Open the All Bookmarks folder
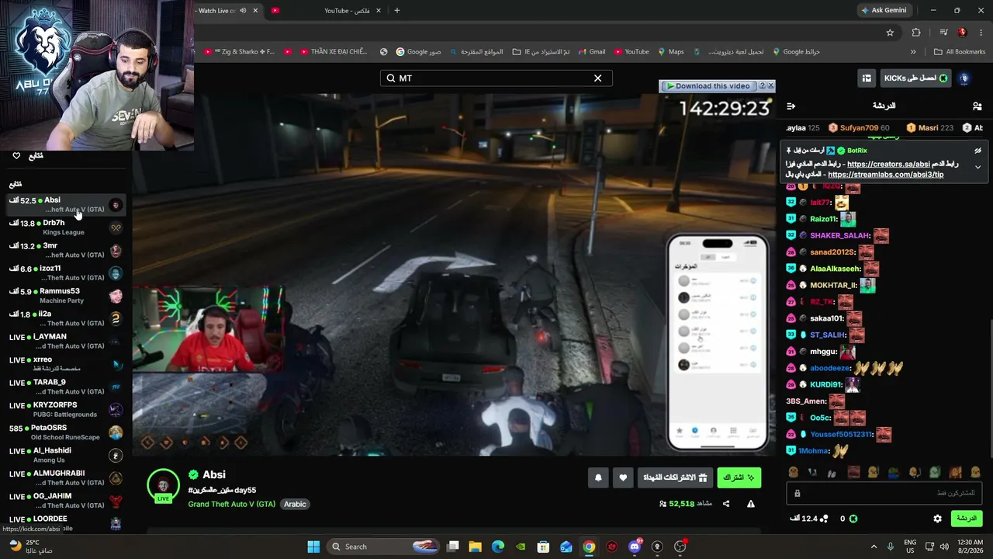Viewport: 993px width, 559px height. tap(960, 52)
